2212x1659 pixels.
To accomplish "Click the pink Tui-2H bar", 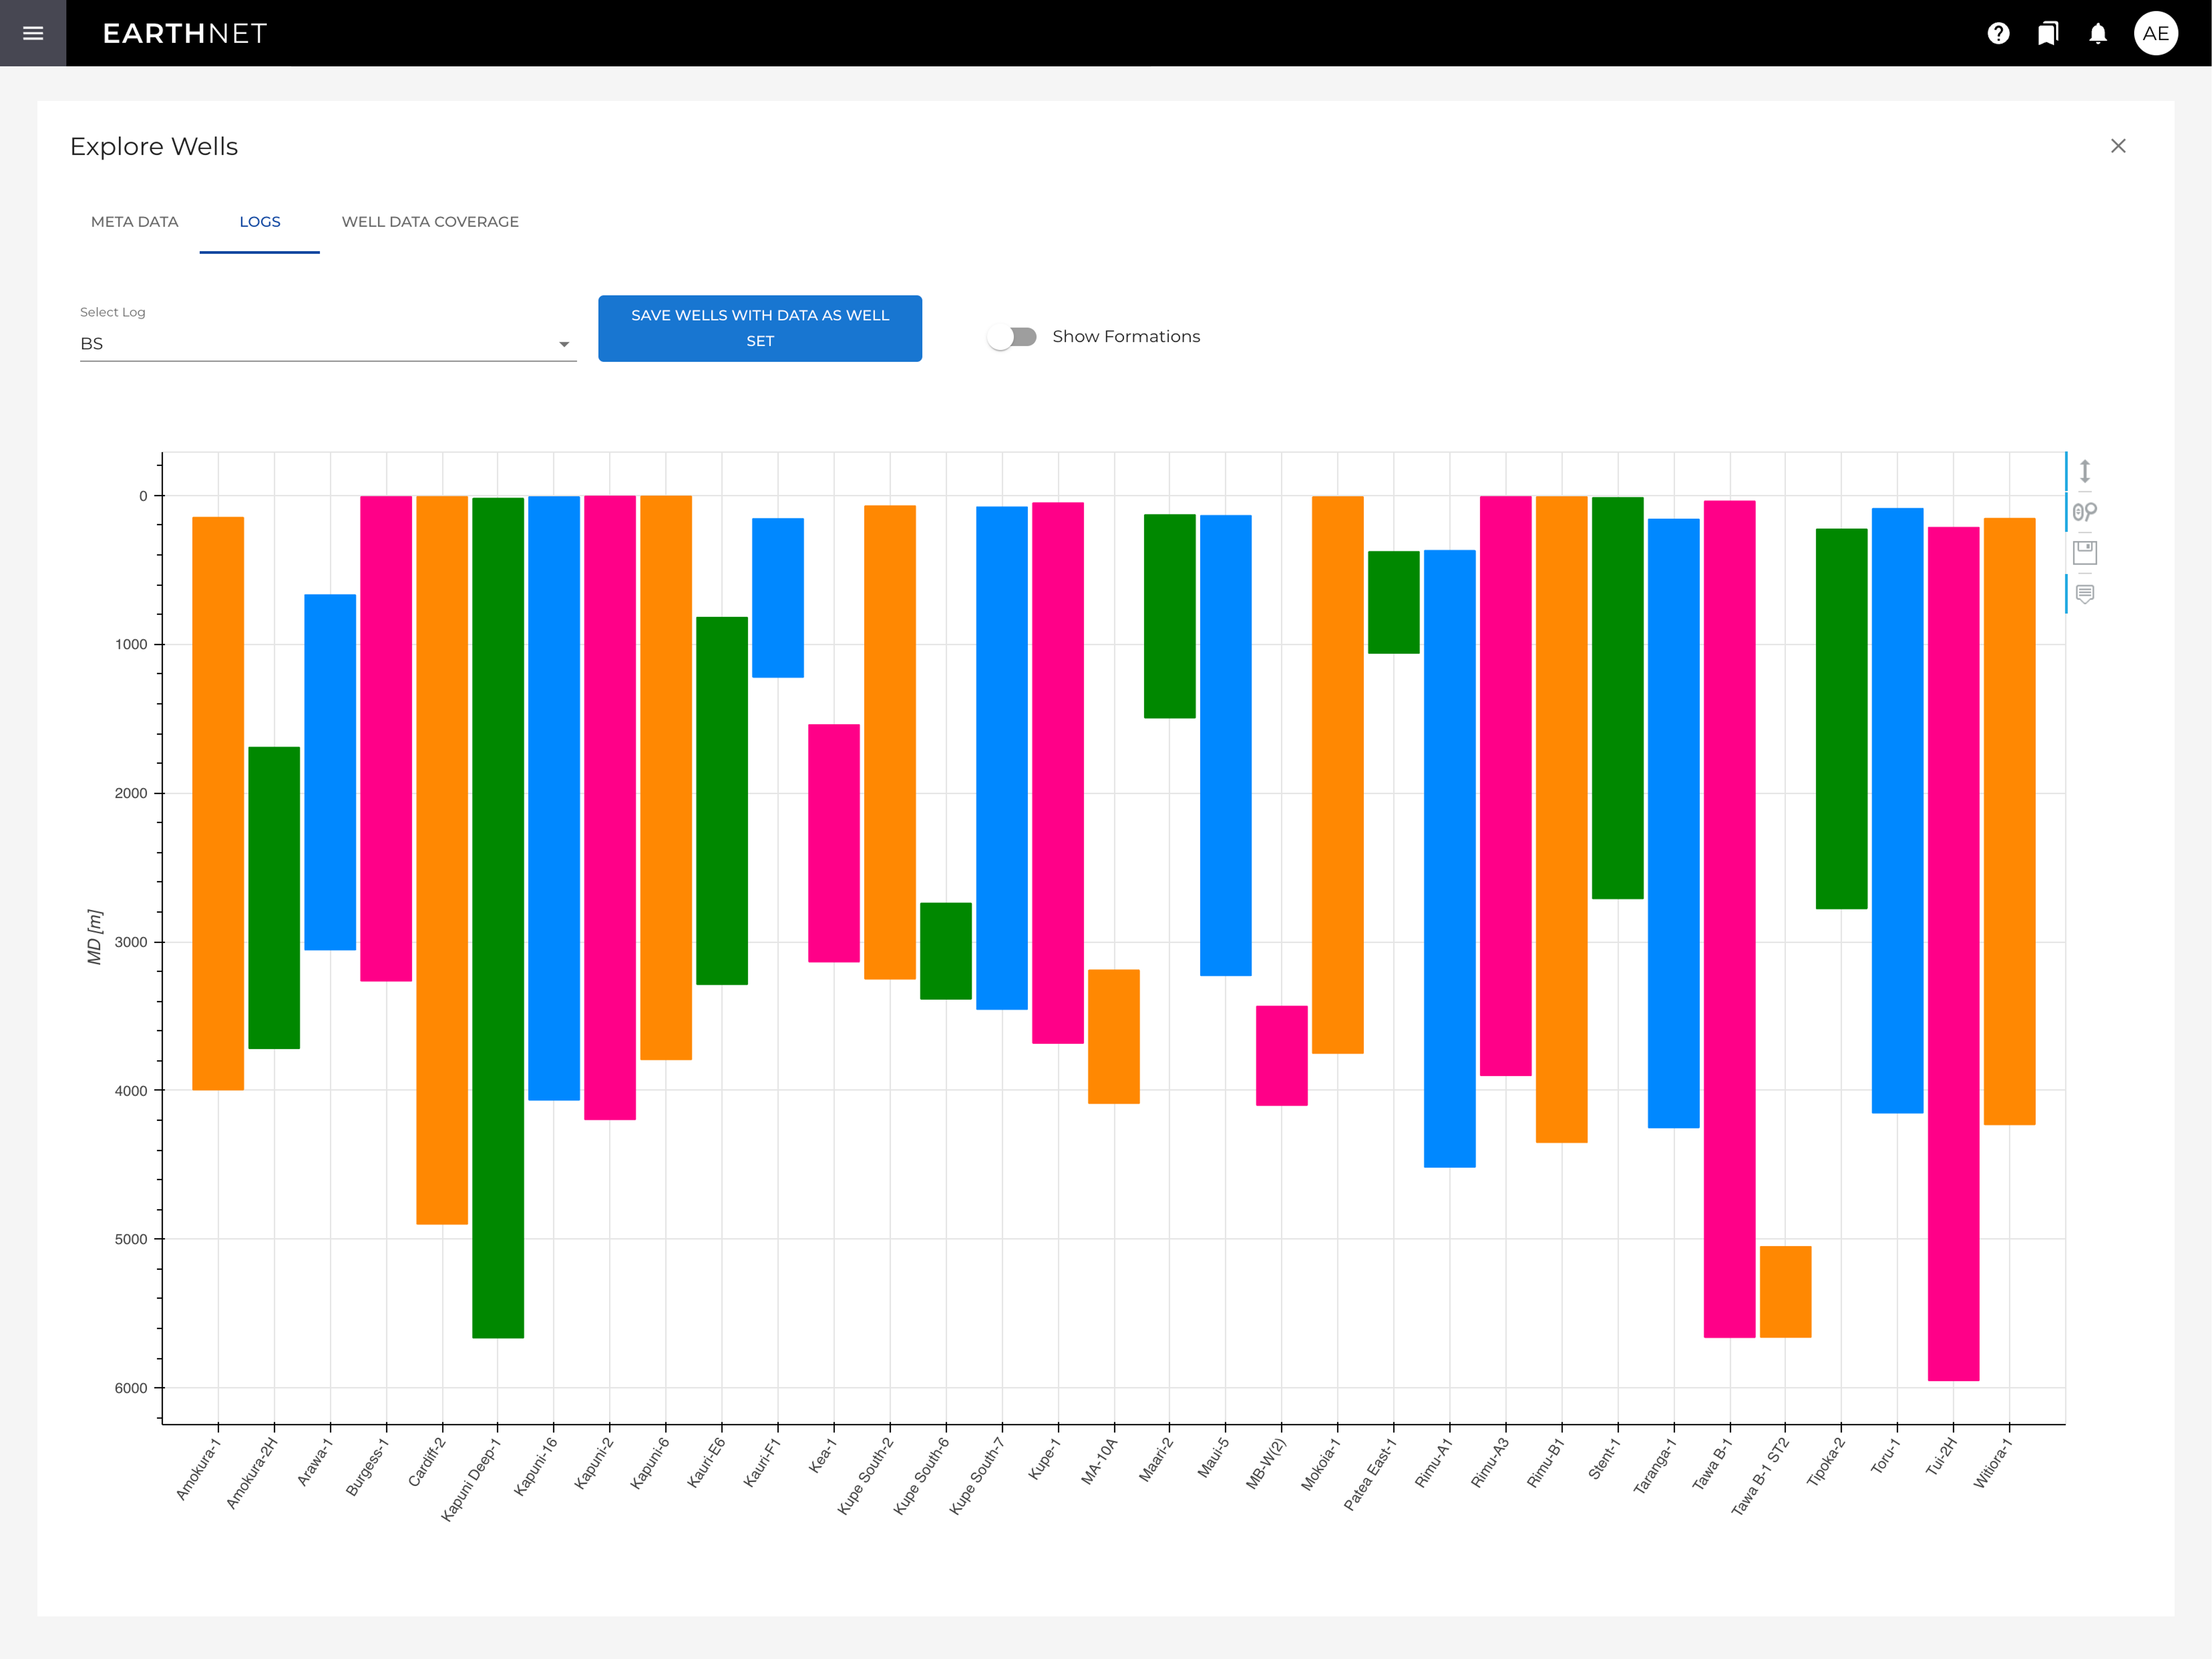I will point(1953,953).
